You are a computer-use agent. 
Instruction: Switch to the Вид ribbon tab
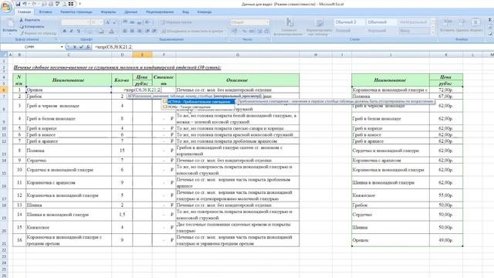coord(185,12)
